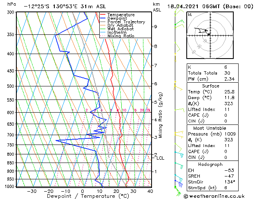
Task: Click the blue wind barb near 950 hPa
Action: coord(179,183)
